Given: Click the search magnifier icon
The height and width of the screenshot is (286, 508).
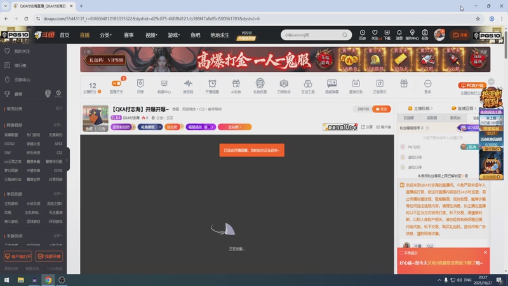Looking at the screenshot, I should click(345, 35).
